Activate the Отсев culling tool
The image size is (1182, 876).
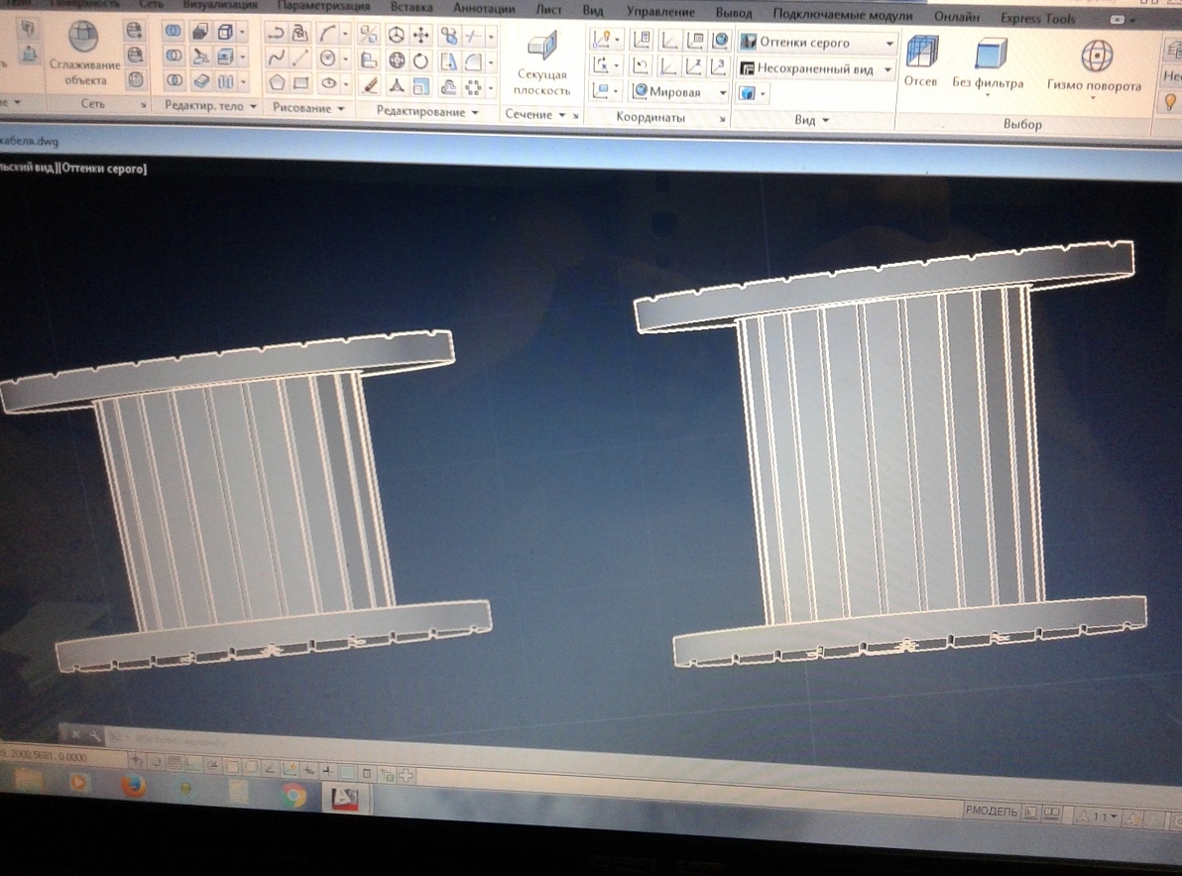coord(920,62)
